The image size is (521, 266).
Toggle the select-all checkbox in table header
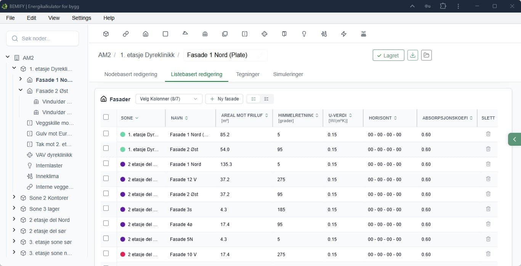point(106,117)
